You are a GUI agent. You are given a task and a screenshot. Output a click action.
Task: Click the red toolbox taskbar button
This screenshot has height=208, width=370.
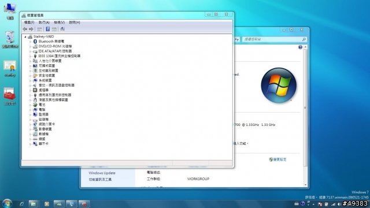click(84, 204)
